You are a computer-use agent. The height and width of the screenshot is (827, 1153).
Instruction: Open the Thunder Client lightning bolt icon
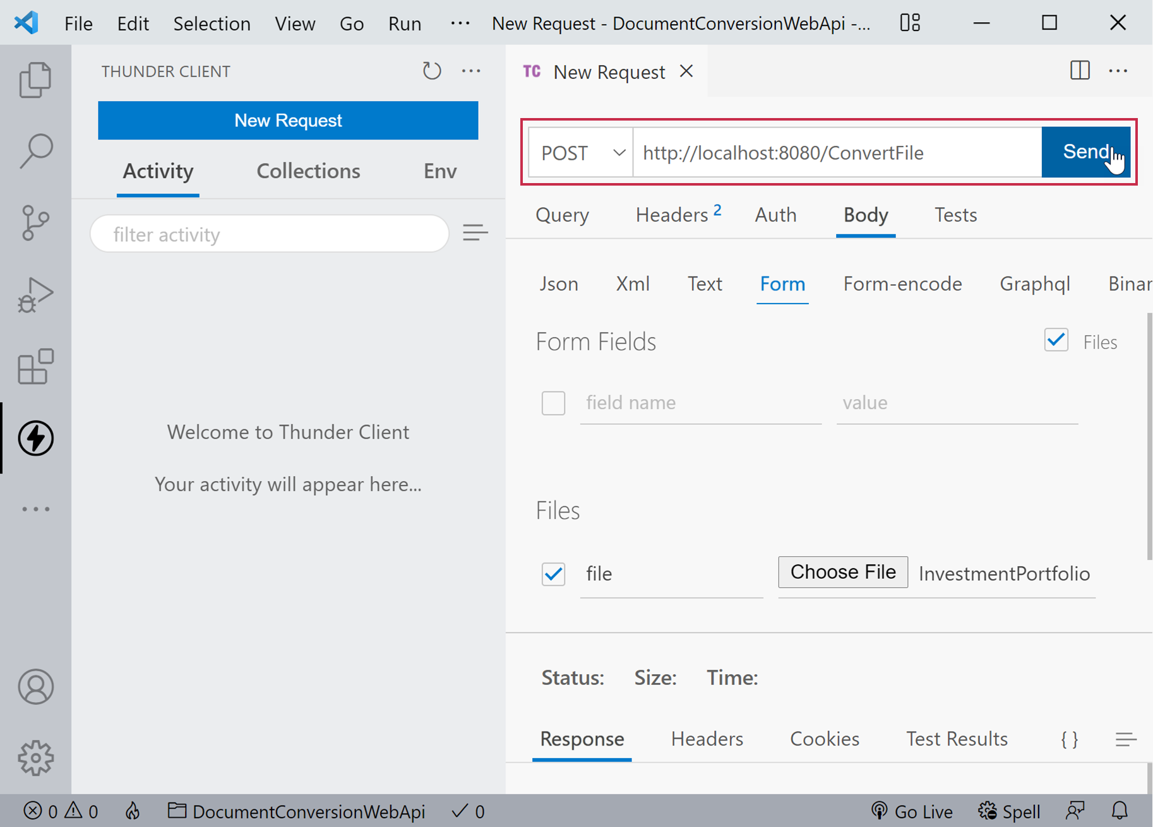(x=35, y=438)
